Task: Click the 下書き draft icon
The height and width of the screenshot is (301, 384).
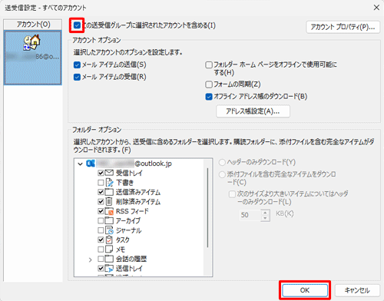Action: [109, 183]
